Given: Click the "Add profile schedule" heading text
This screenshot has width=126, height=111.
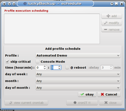Looking at the screenshot, I should tap(63, 49).
